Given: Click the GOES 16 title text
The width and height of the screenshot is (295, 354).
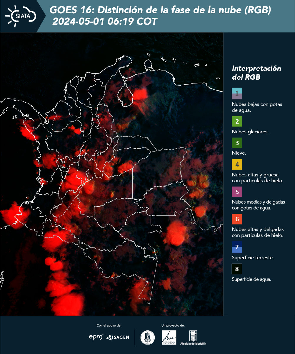Looking at the screenshot, I should [x=160, y=10].
